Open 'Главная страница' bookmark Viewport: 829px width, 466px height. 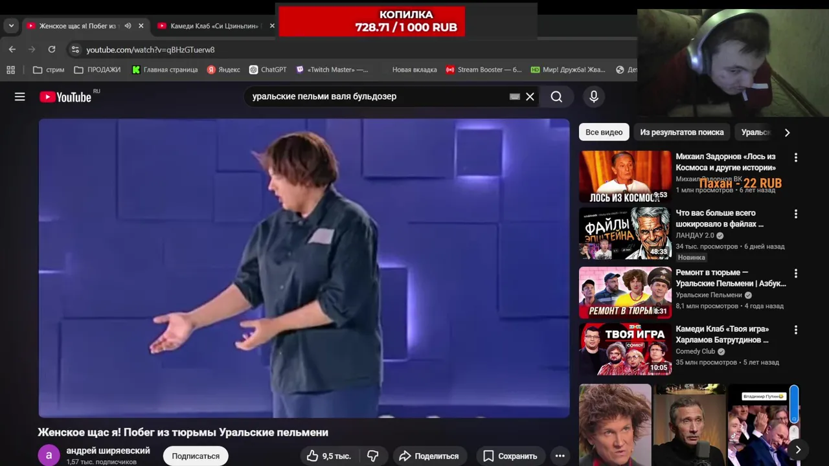pos(165,69)
